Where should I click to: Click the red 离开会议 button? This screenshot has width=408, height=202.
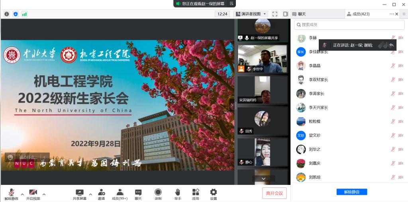pos(274,193)
